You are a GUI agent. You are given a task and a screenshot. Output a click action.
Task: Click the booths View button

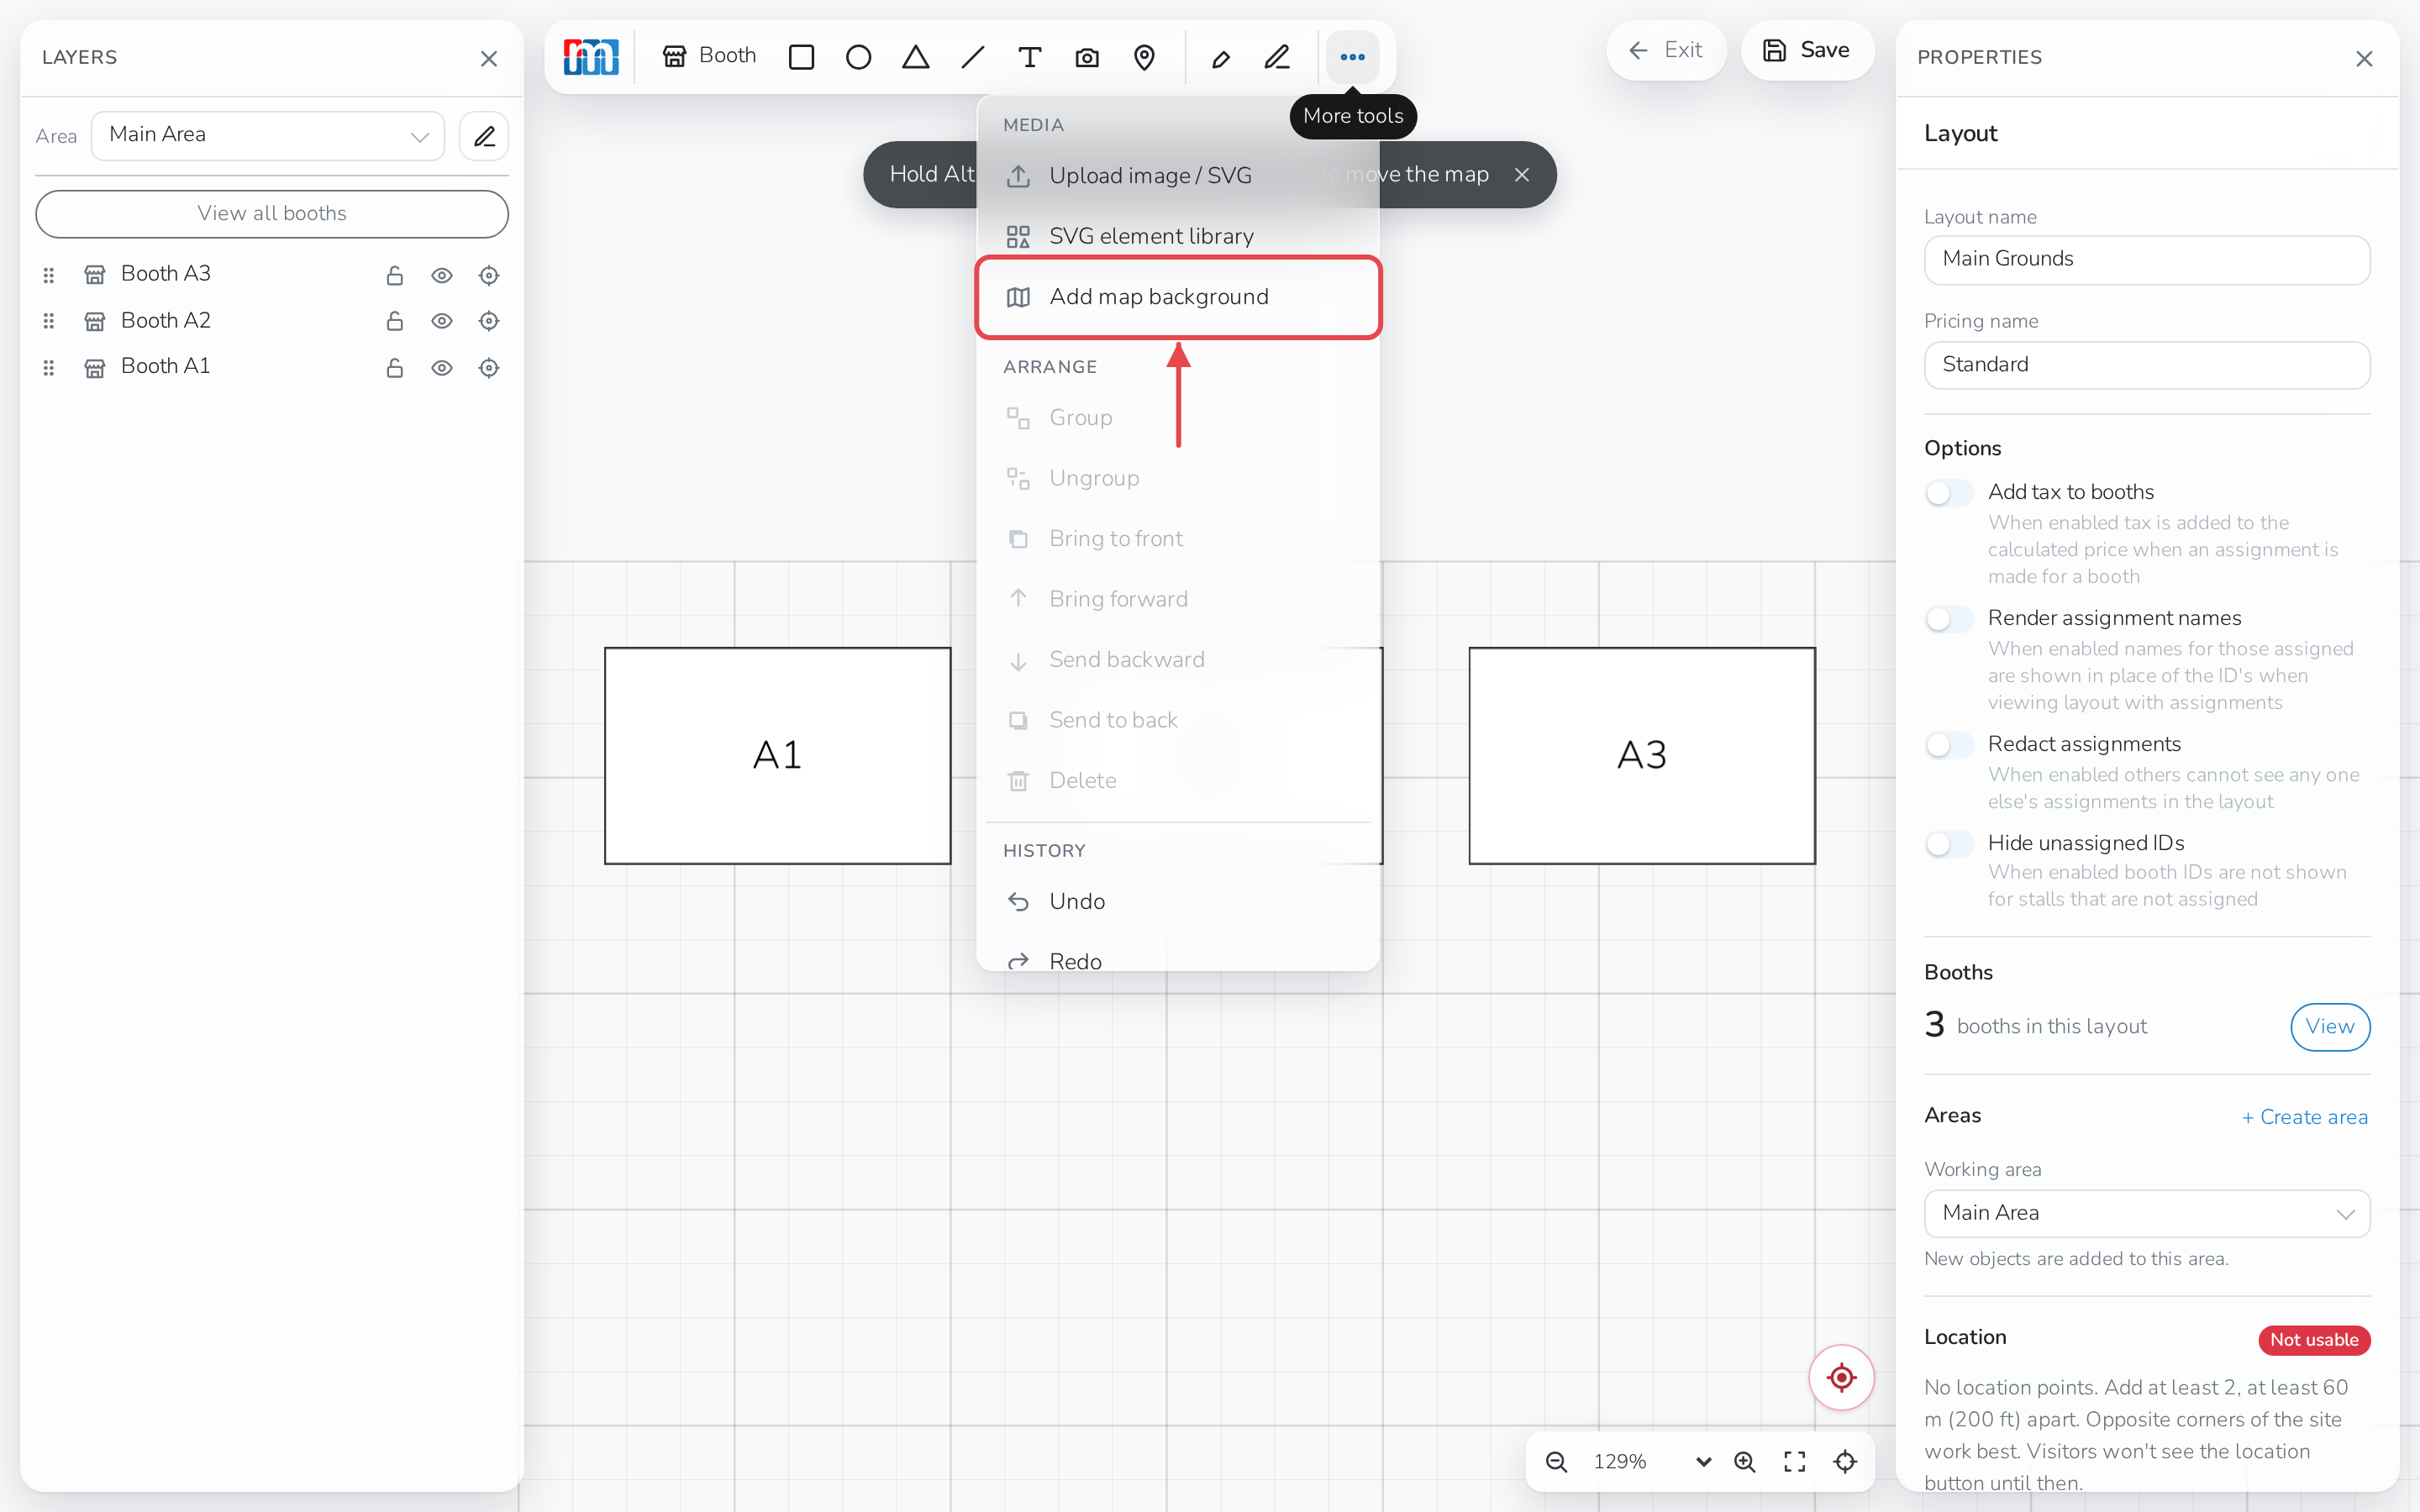pos(2330,1027)
